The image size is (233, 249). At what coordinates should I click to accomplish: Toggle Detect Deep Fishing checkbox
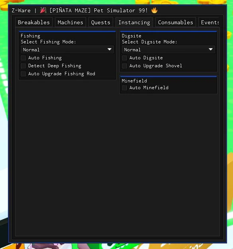click(x=23, y=66)
